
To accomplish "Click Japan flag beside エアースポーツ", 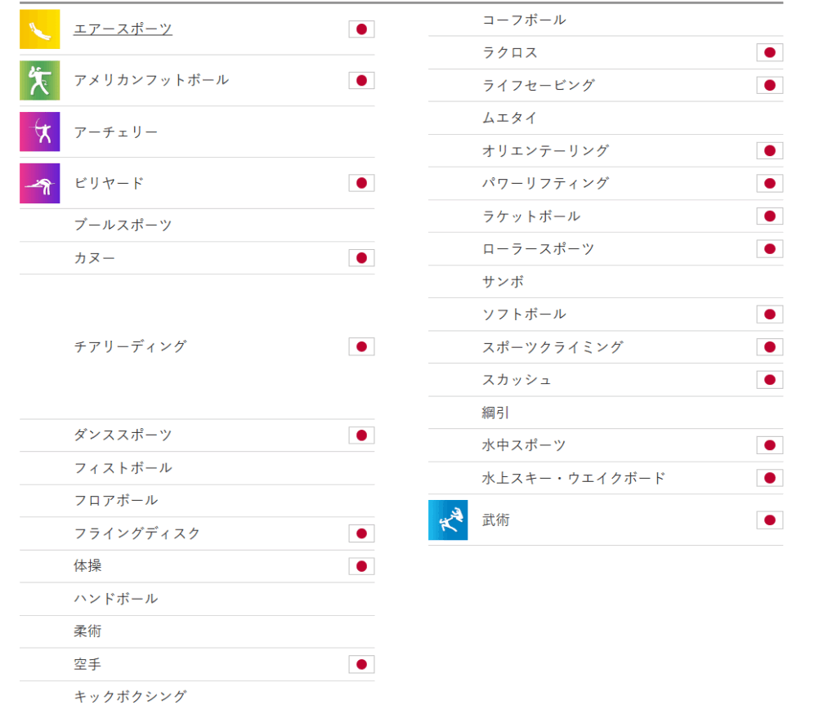I will (x=361, y=29).
